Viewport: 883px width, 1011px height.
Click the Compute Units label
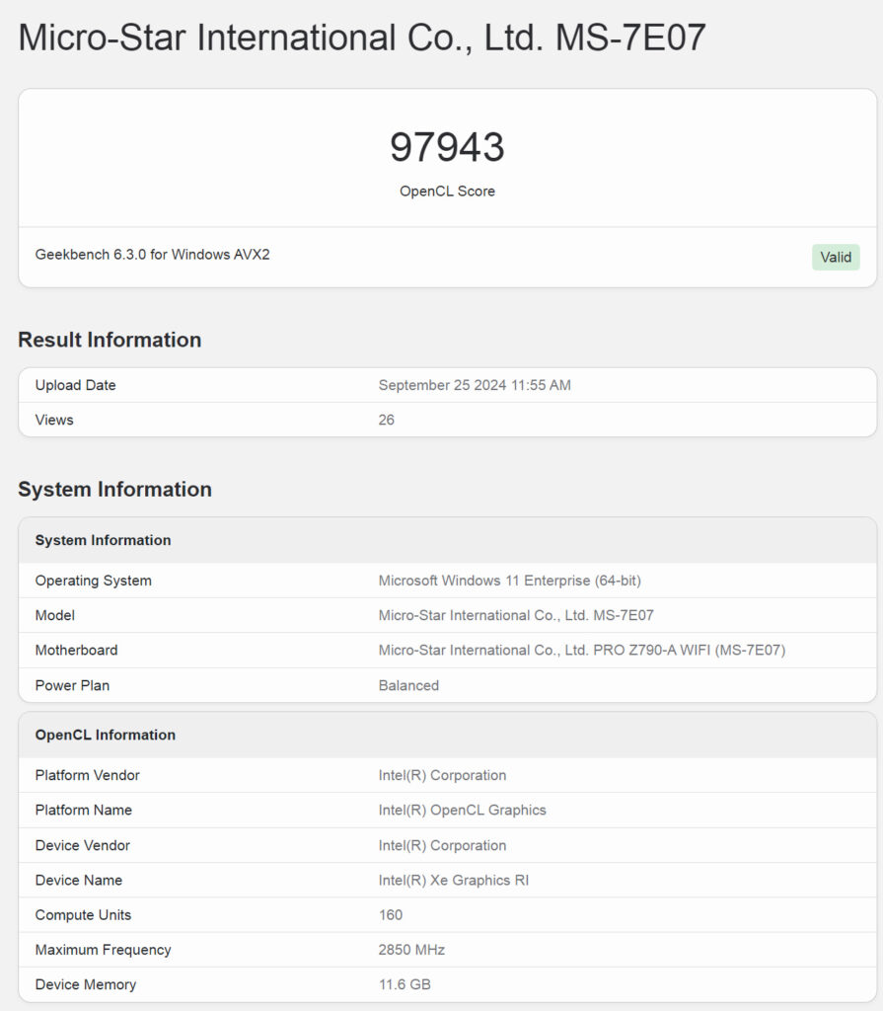point(83,915)
